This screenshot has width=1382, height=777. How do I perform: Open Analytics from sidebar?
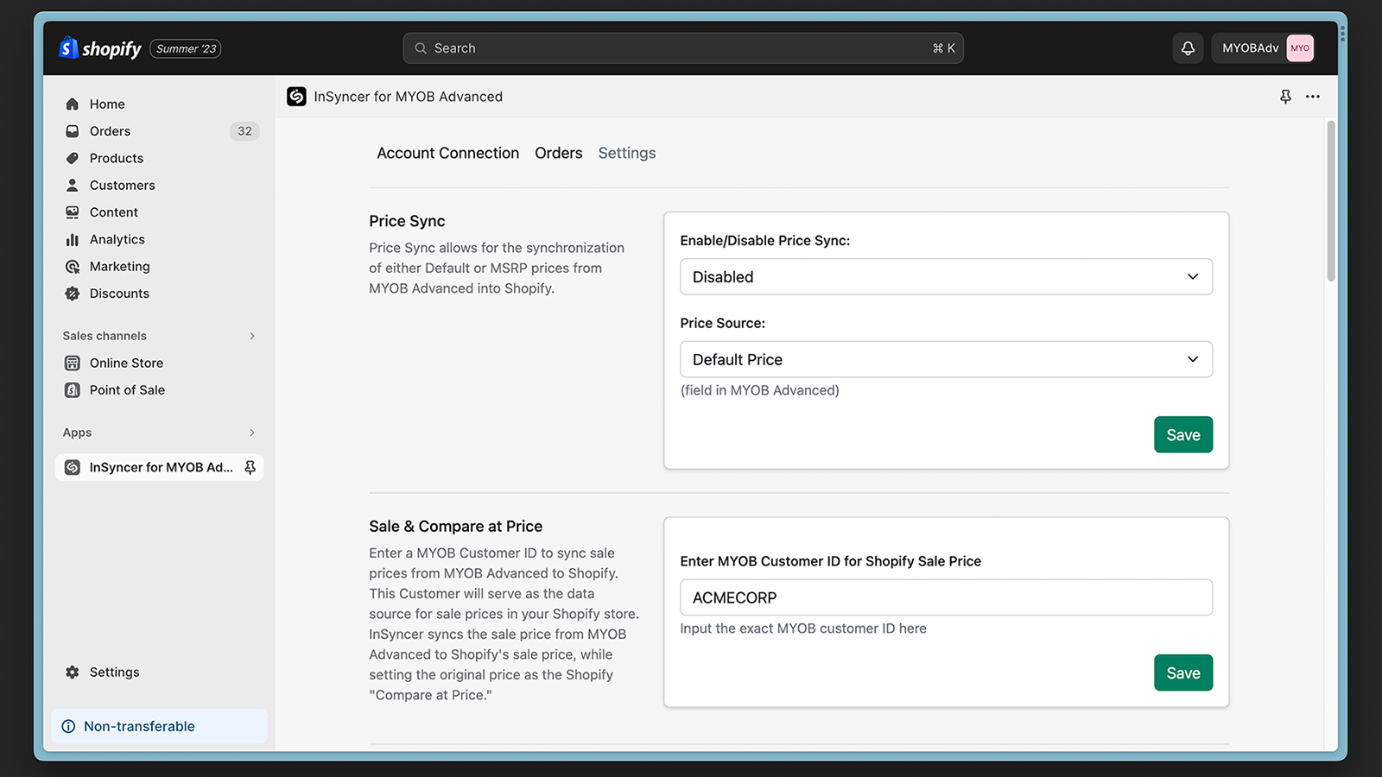pyautogui.click(x=117, y=239)
